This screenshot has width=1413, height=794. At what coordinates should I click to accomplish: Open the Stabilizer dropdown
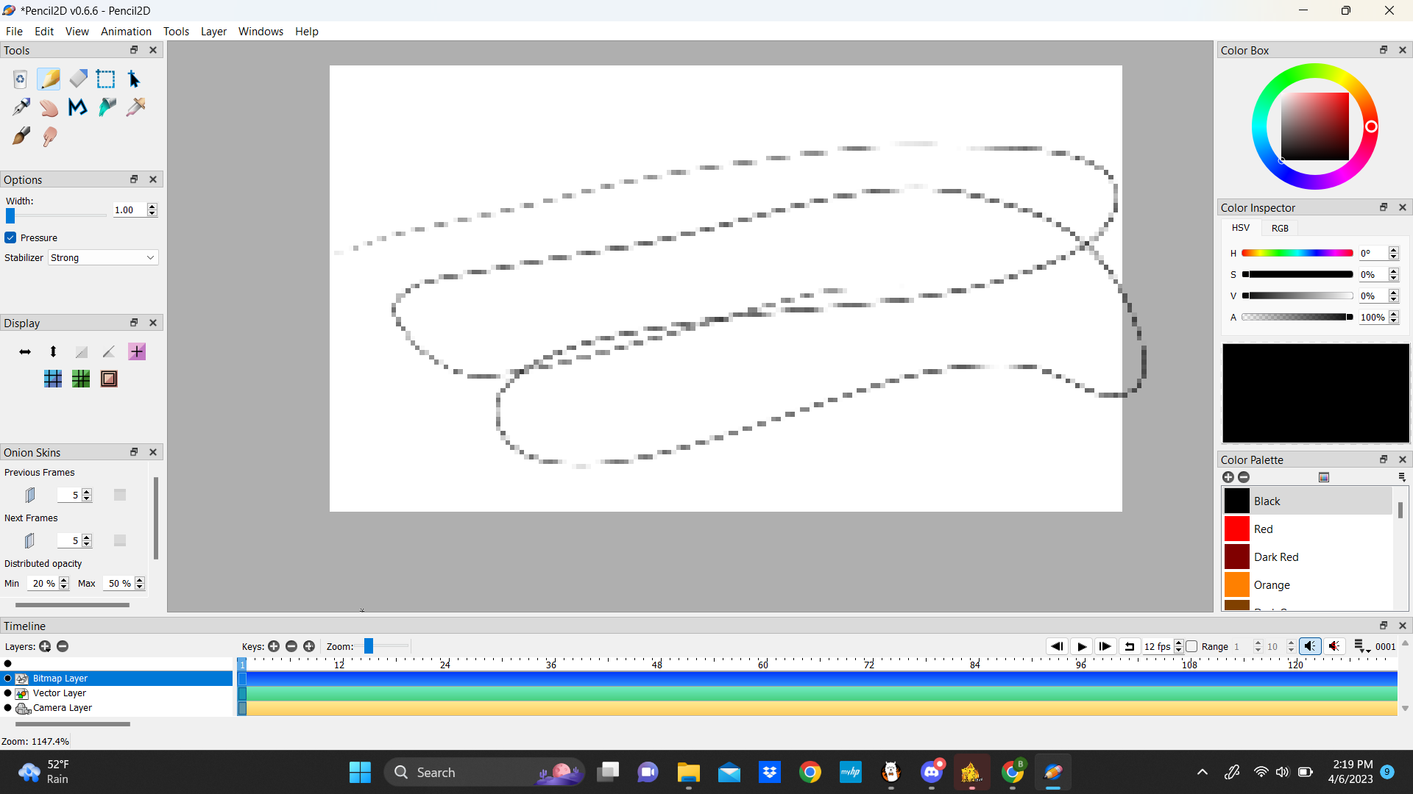[x=103, y=258]
